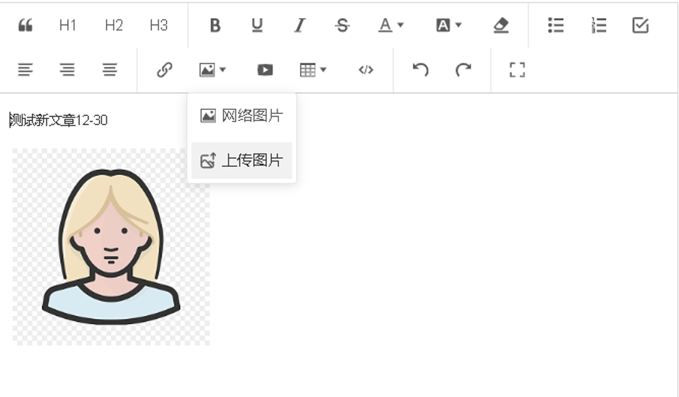679x397 pixels.
Task: Insert a bulleted list
Action: click(x=555, y=25)
